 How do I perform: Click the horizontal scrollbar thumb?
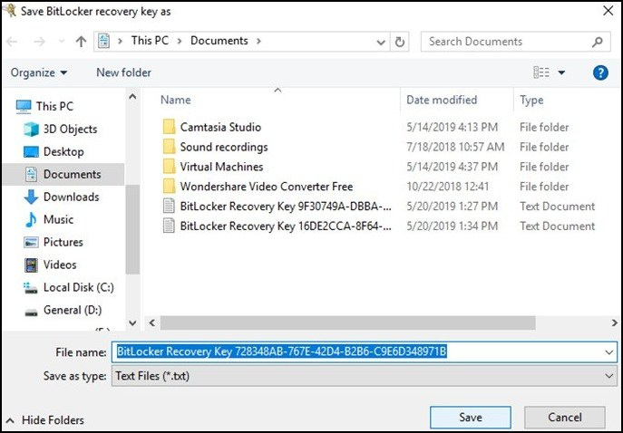347,322
